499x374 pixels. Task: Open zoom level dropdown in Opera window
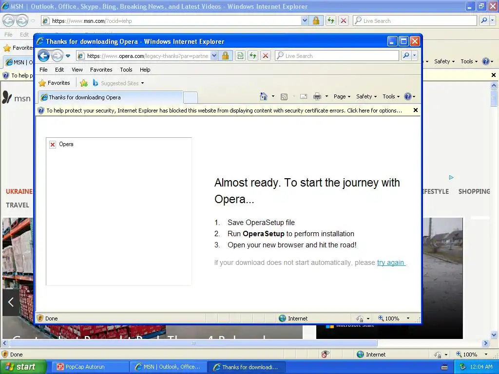pos(408,318)
